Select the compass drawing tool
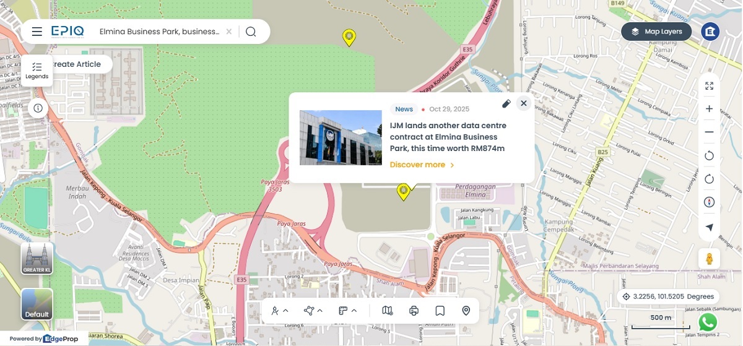The image size is (743, 346). [x=275, y=311]
